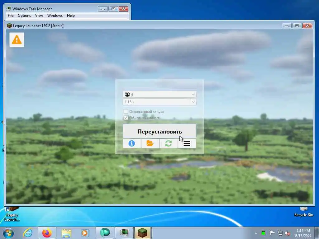
Task: Open Help menu in Task Manager
Action: click(71, 16)
